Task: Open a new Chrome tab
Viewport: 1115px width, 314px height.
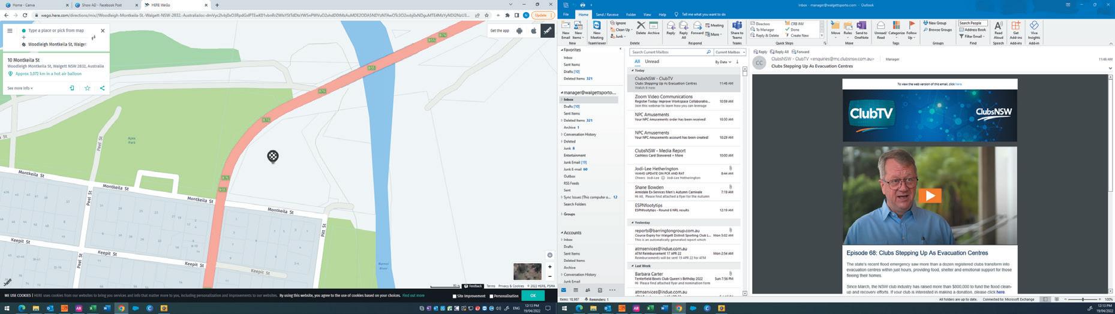Action: (217, 5)
